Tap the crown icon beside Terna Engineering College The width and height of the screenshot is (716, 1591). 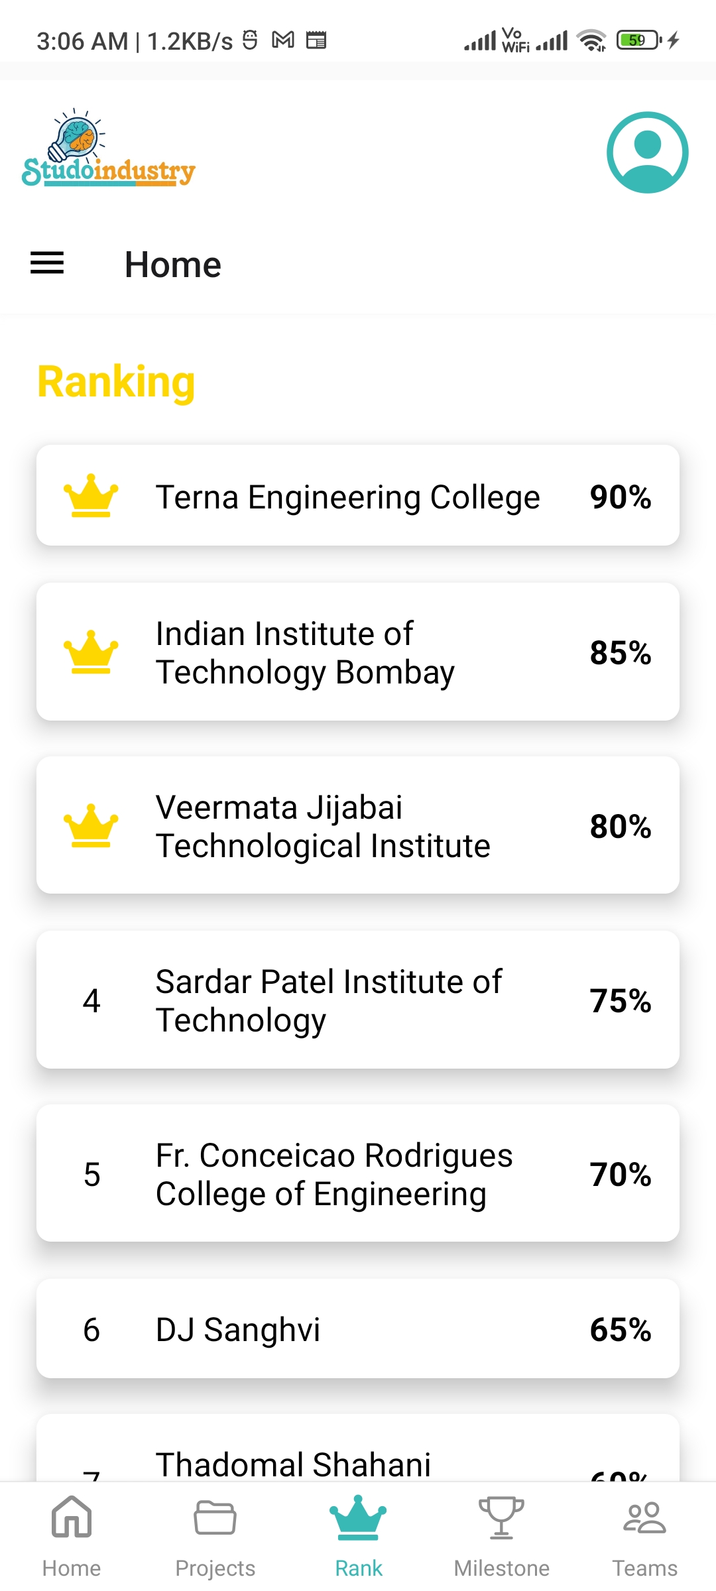[91, 495]
